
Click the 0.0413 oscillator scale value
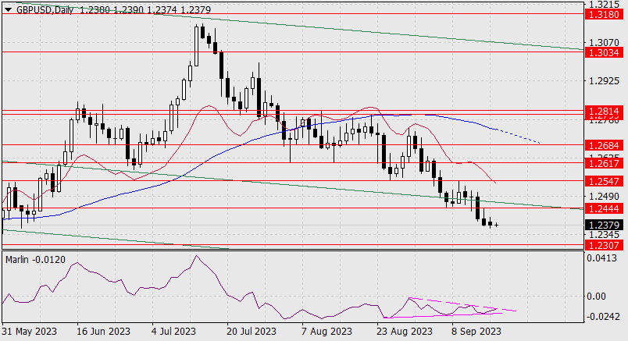pos(602,258)
